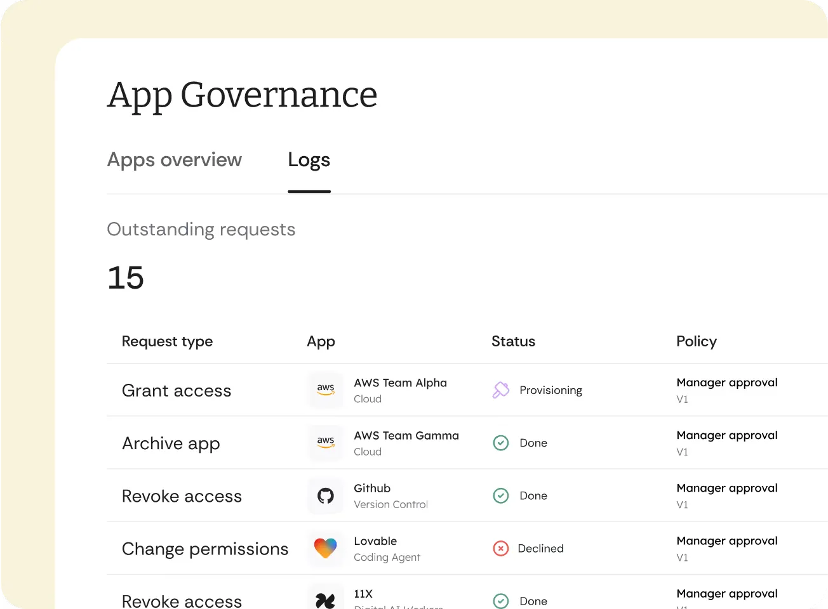Viewport: 828px width, 609px height.
Task: Click the App column header
Action: pos(321,341)
